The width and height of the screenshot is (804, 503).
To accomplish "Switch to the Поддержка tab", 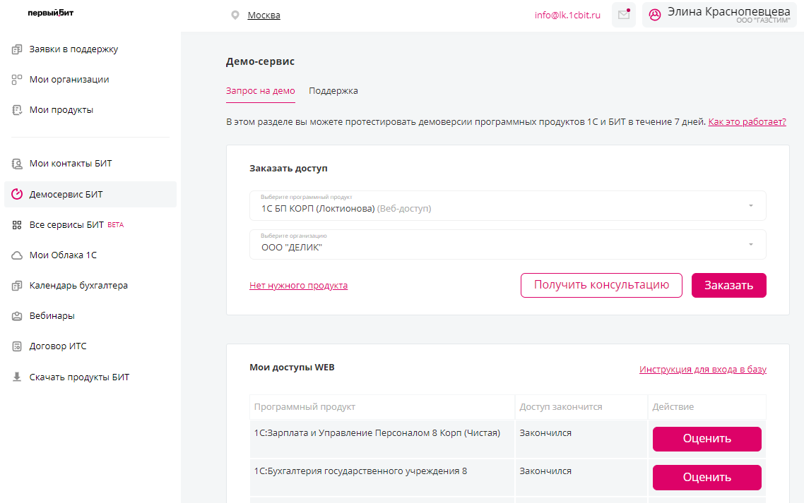I will tap(333, 91).
